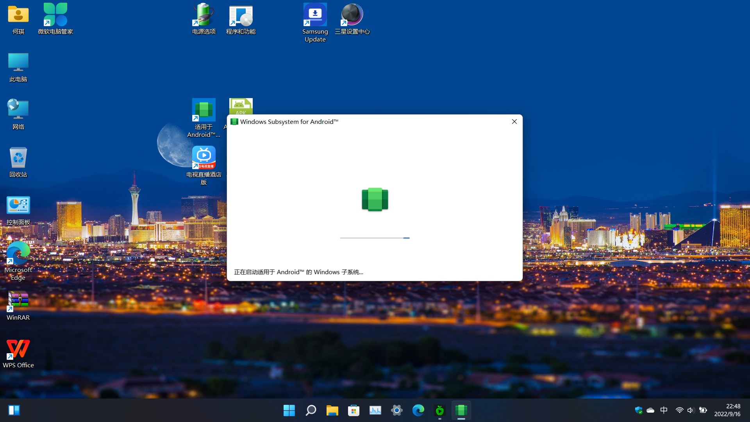The height and width of the screenshot is (422, 750).
Task: Launch WPS Office shortcut
Action: coord(18,349)
